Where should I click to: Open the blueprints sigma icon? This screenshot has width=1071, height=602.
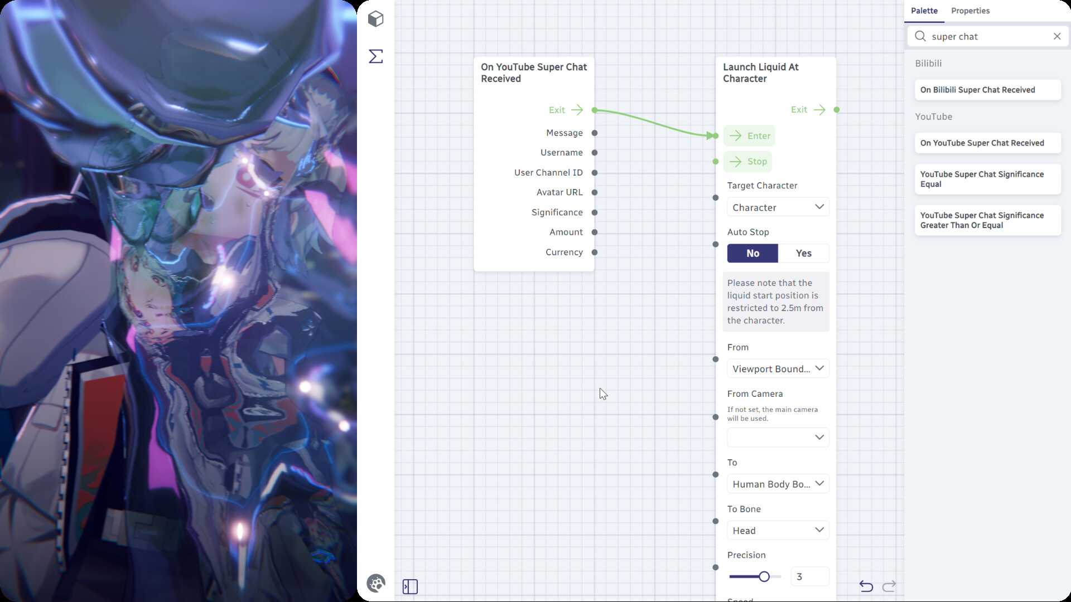[375, 56]
